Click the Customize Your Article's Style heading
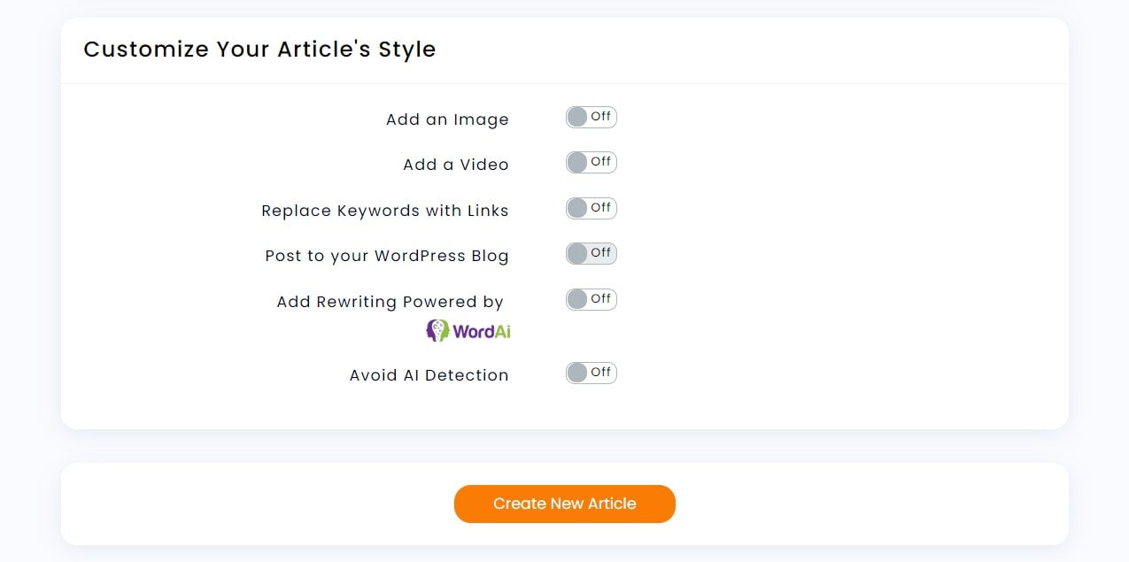The width and height of the screenshot is (1129, 562). (259, 50)
